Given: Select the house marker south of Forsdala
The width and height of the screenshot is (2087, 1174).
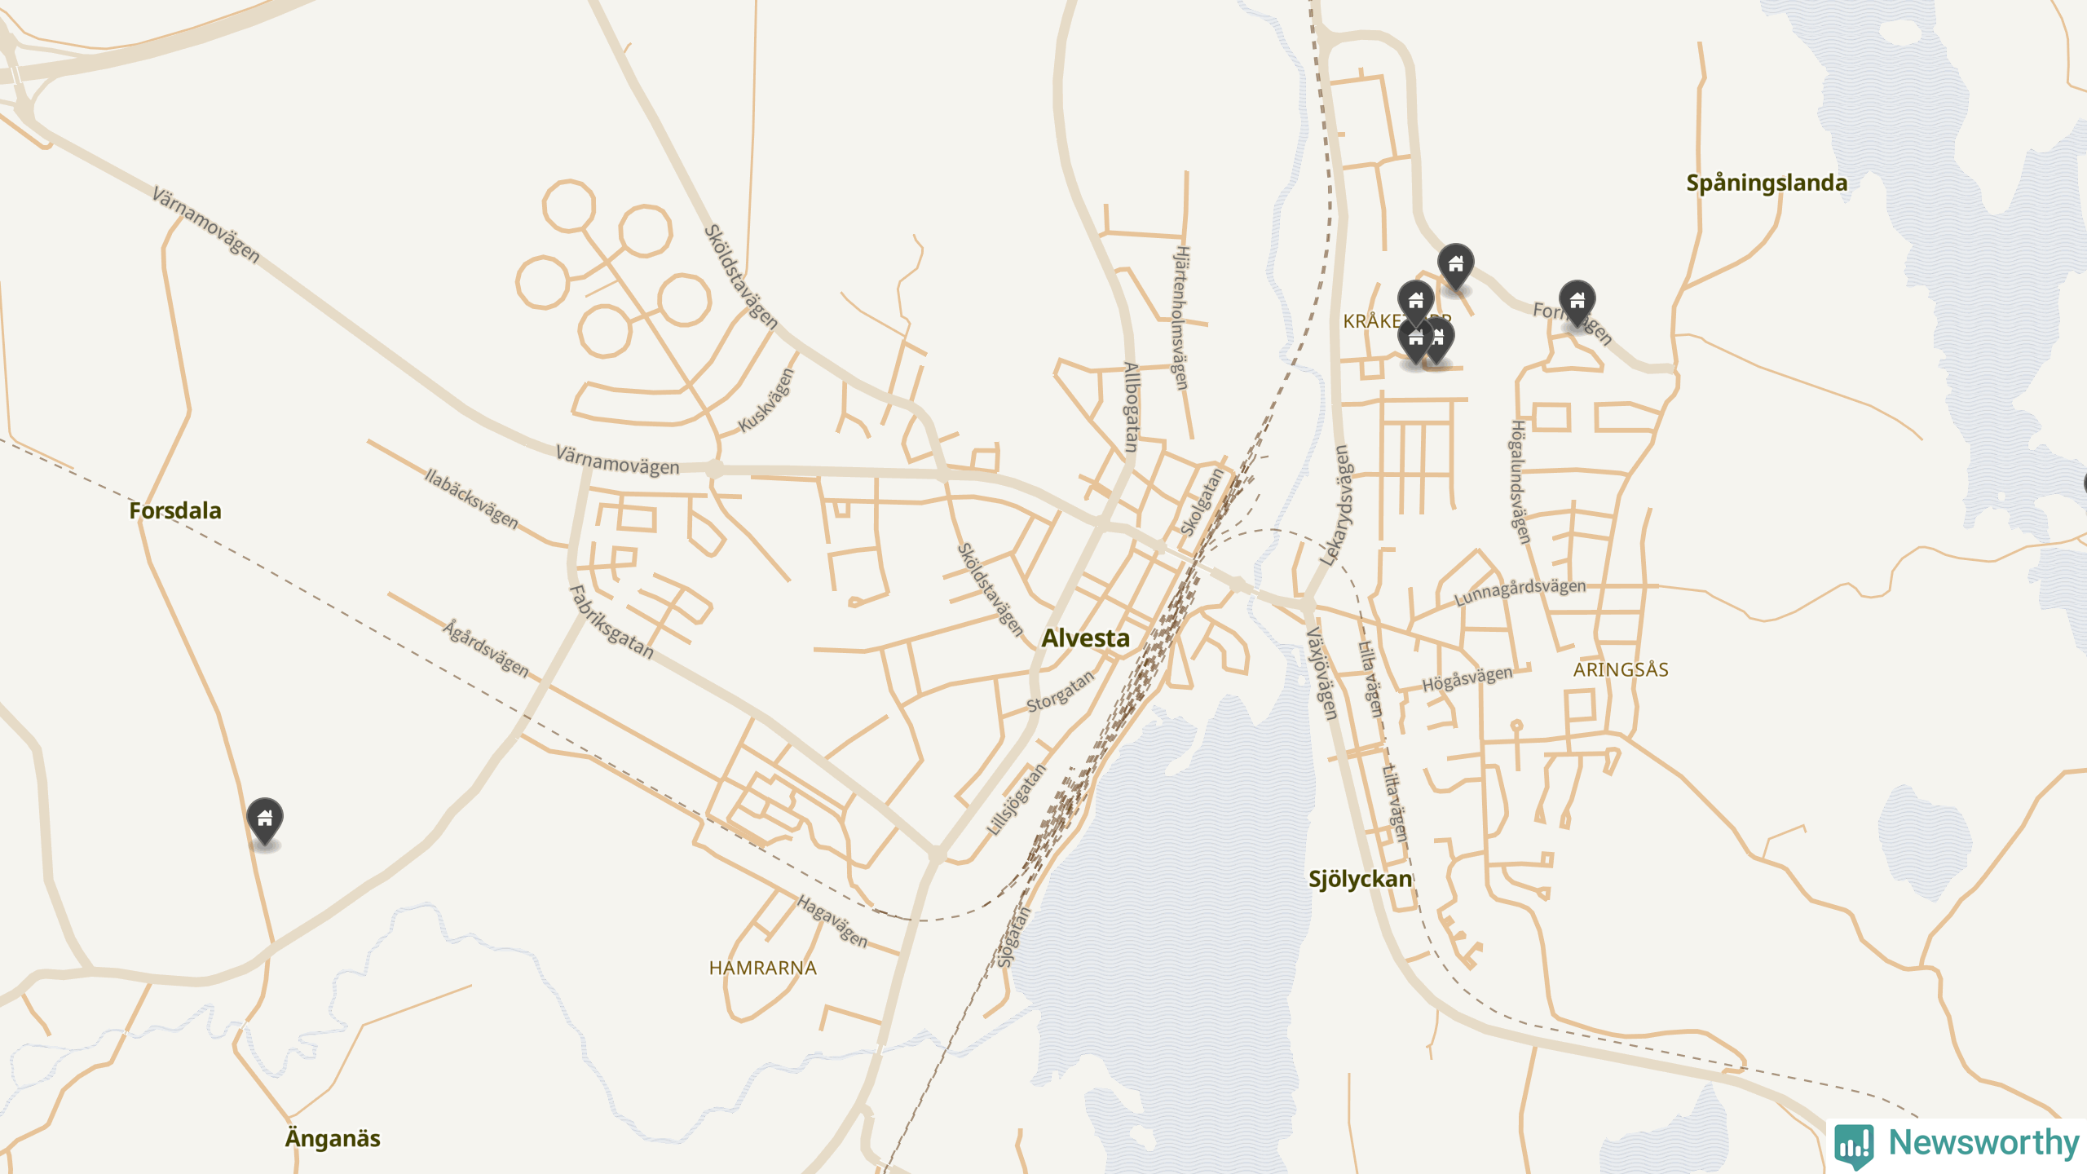Looking at the screenshot, I should [265, 822].
